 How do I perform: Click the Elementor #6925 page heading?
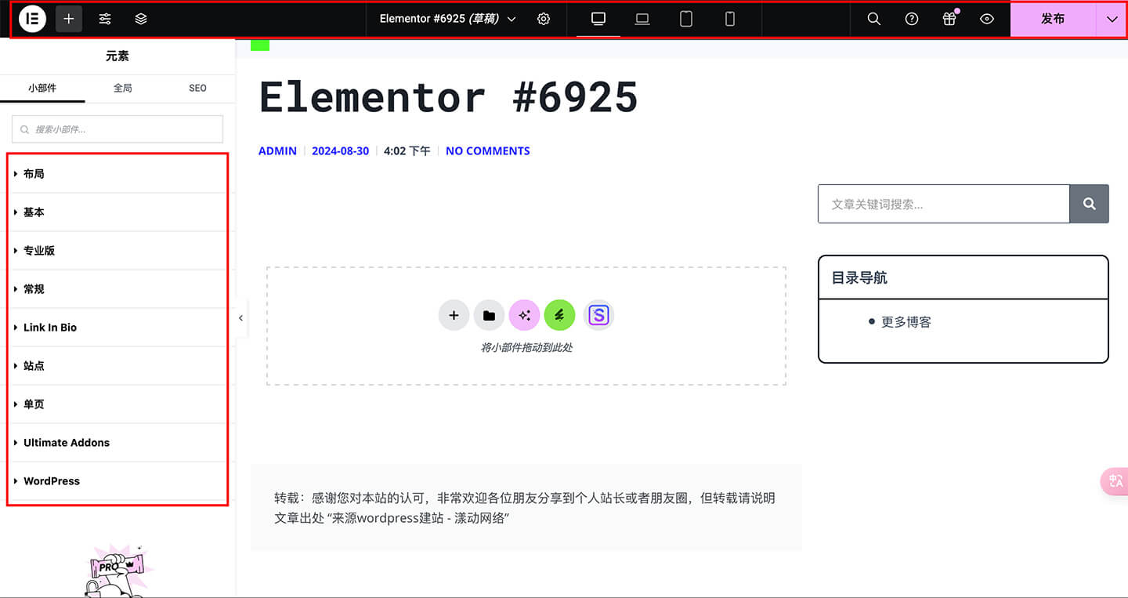(x=449, y=97)
